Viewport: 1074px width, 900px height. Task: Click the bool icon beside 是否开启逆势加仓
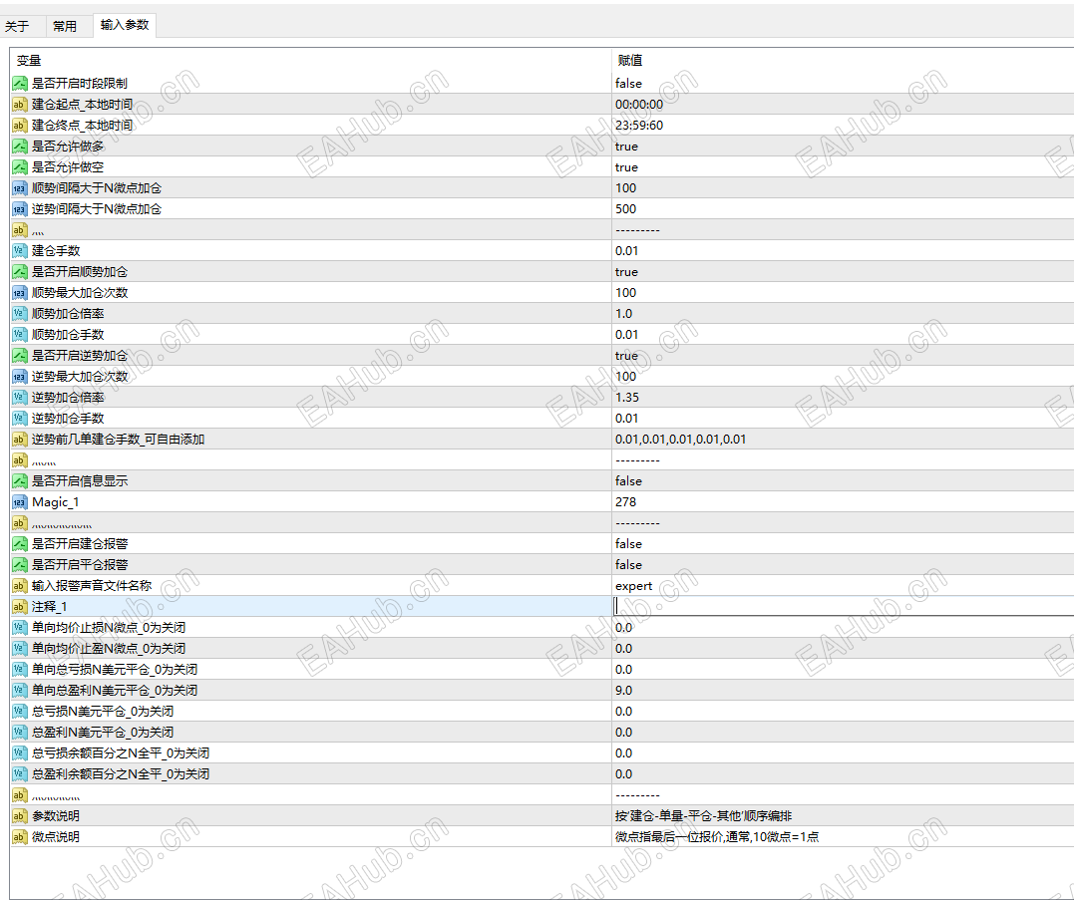20,356
